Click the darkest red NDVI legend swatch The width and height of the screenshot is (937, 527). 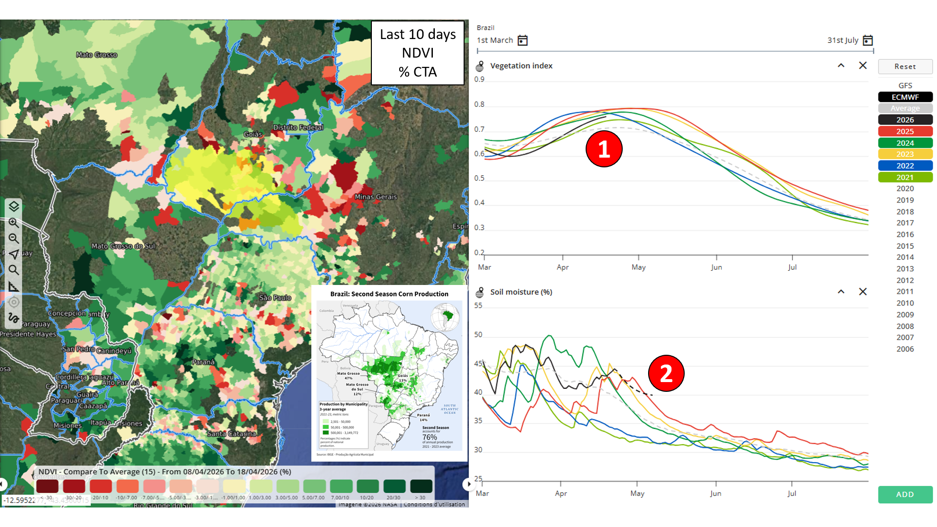pos(47,486)
